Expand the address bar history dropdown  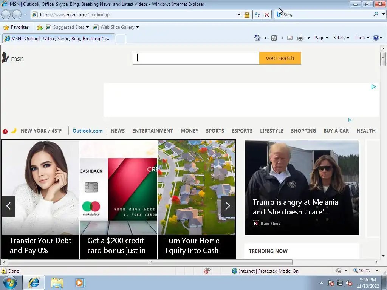(239, 15)
